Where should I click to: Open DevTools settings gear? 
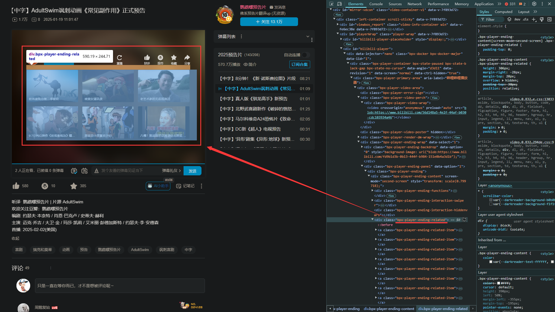click(x=534, y=4)
